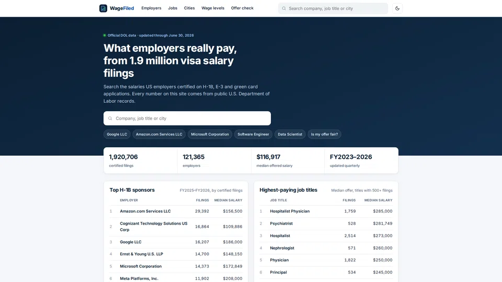502x282 pixels.
Task: Click the WageFiled brand name
Action: pos(122,8)
